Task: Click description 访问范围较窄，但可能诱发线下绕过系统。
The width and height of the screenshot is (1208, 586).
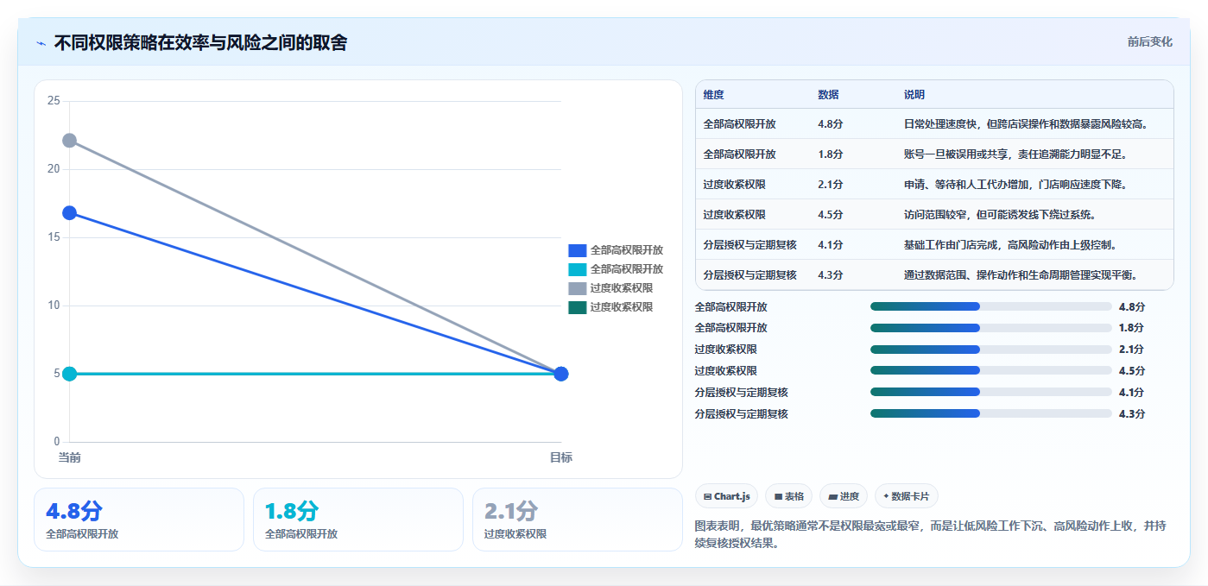Action: (1000, 215)
